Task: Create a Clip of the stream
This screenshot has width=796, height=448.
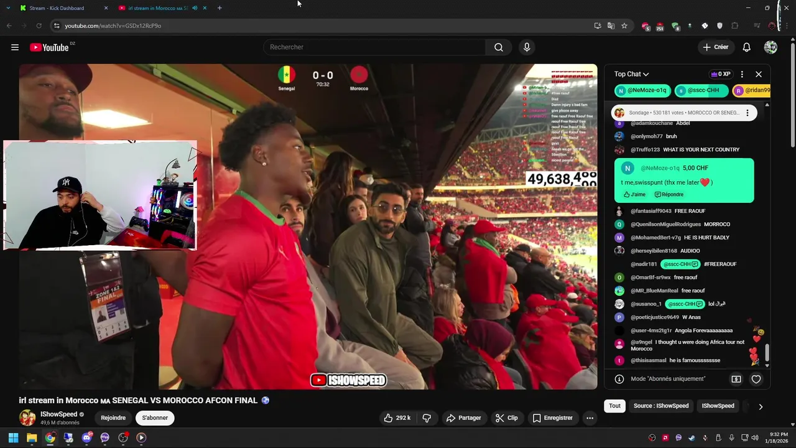Action: 507,418
